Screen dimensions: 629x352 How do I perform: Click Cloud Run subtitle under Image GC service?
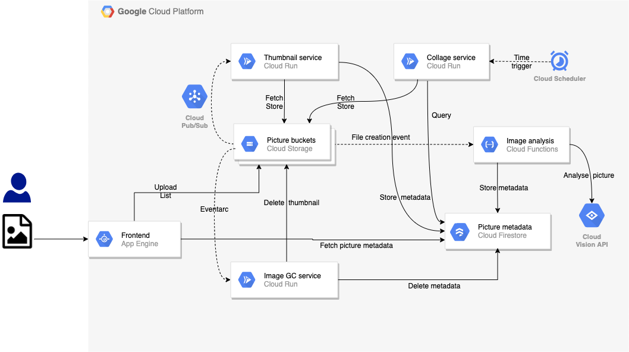(281, 284)
